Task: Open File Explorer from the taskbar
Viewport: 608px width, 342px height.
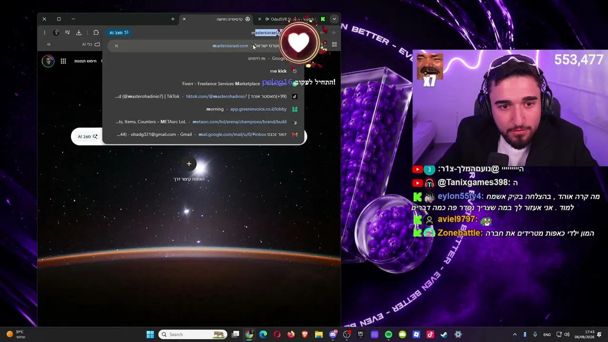Action: click(319, 334)
